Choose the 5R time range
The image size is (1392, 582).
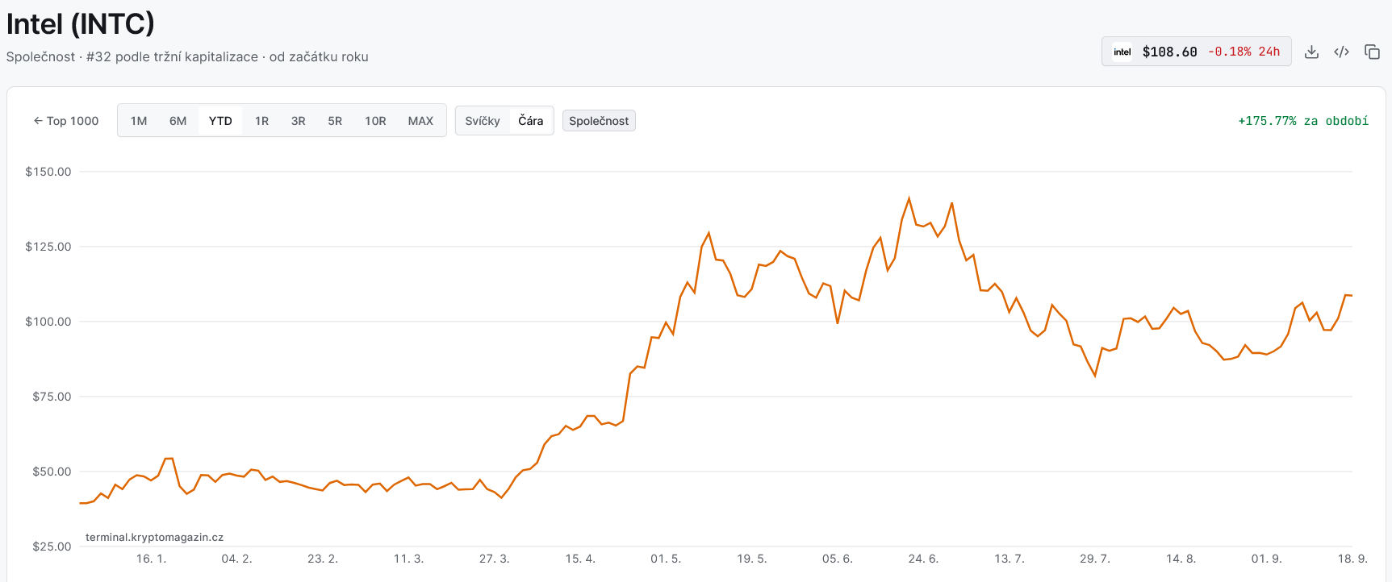pos(335,121)
